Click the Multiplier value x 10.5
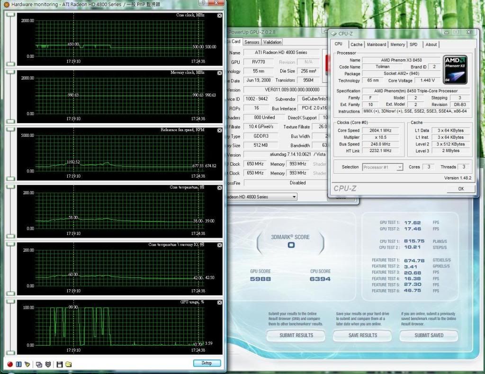This screenshot has height=374, width=485. click(380, 137)
